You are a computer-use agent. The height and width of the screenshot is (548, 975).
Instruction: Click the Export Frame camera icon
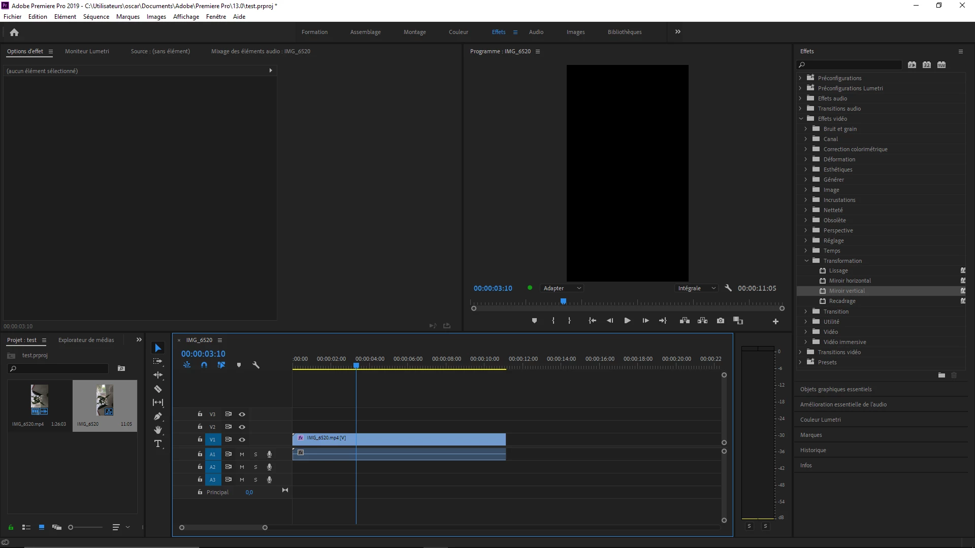721,321
